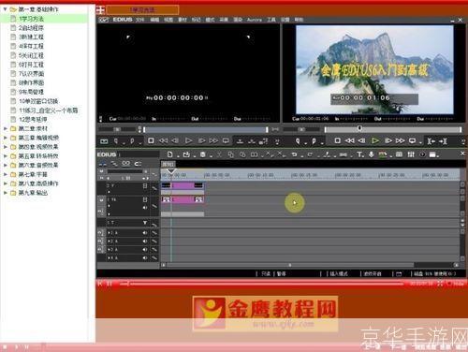Step to previous frame in recorder monitor
Screen dimensions: 468x352
pyautogui.click(x=361, y=141)
